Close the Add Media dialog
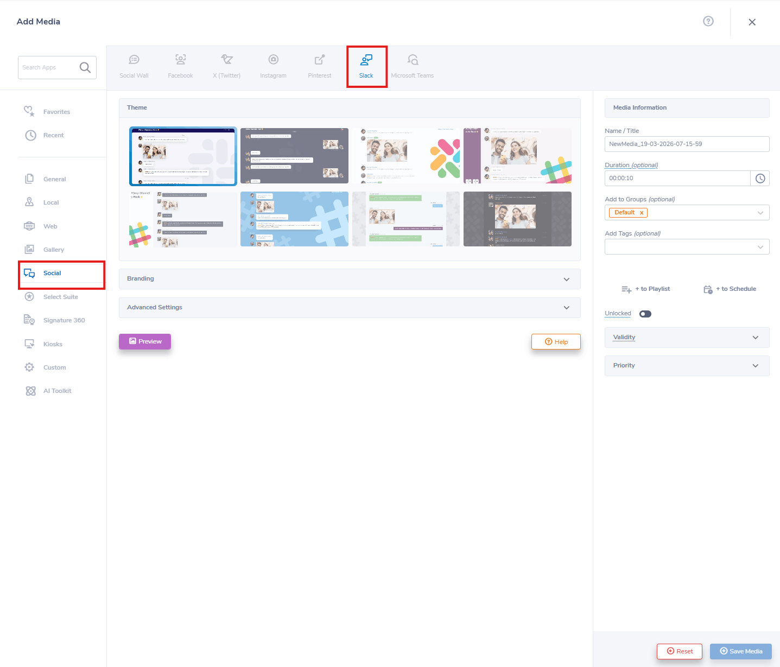This screenshot has width=780, height=667. (752, 22)
